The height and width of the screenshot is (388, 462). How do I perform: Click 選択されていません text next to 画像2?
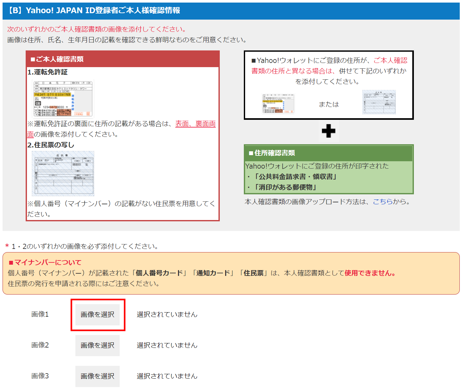click(x=167, y=345)
